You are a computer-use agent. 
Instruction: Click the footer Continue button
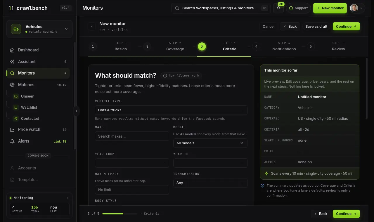(x=346, y=214)
